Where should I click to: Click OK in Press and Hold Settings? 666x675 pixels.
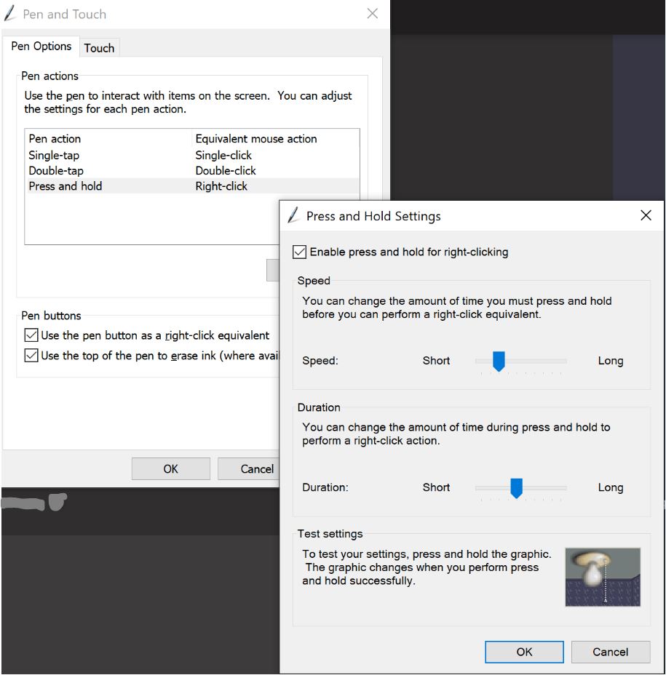click(524, 652)
